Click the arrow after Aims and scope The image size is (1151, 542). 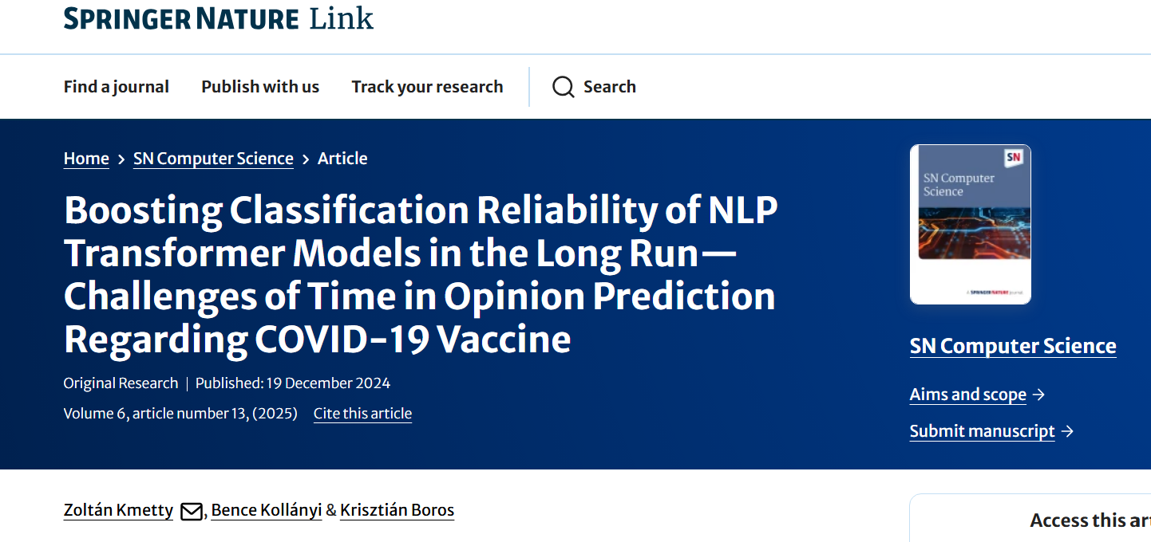point(1038,395)
